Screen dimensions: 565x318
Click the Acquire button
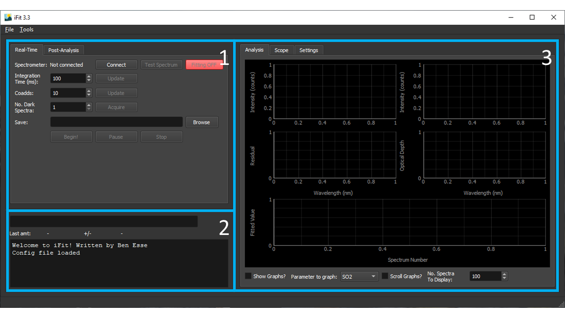(x=117, y=107)
